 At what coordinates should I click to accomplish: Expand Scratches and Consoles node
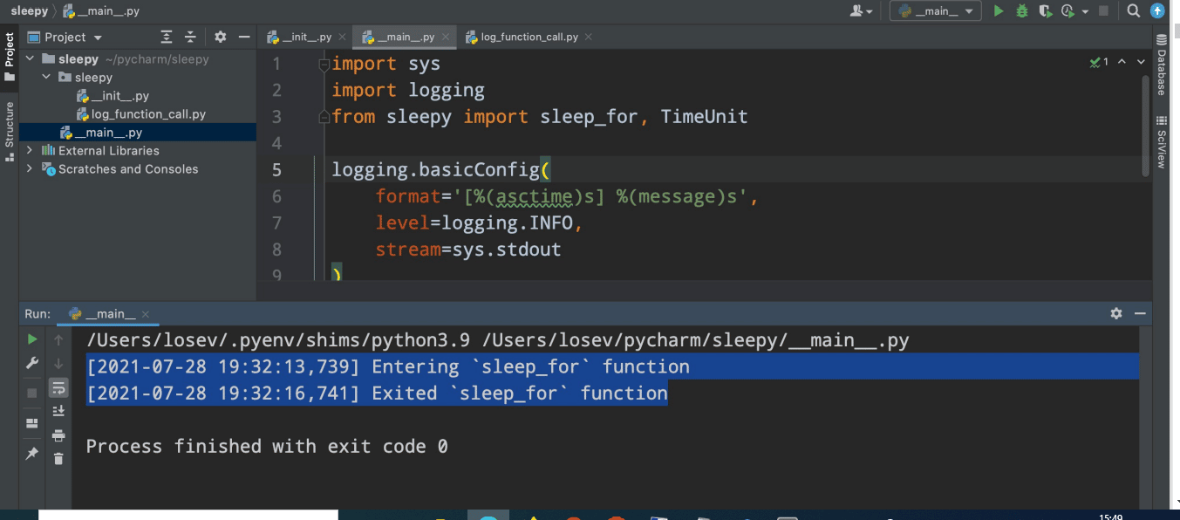click(30, 169)
